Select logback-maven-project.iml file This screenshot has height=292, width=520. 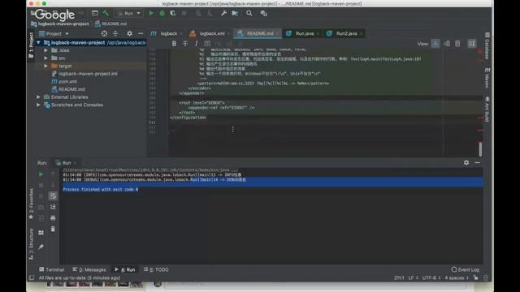pyautogui.click(x=84, y=74)
